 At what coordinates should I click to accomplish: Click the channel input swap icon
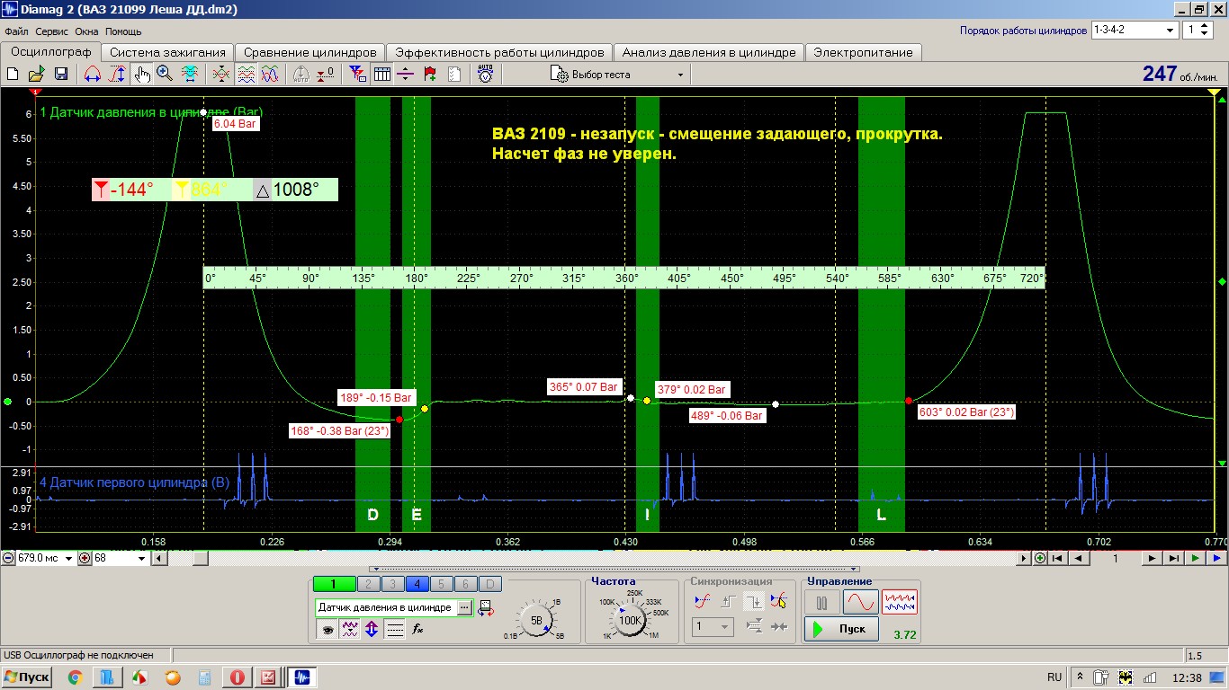(486, 608)
